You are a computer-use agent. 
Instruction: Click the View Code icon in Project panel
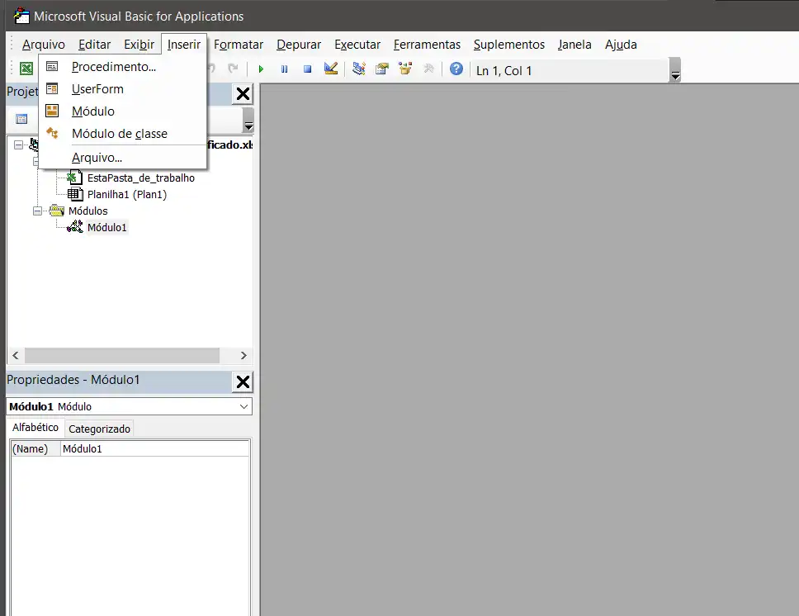21,119
